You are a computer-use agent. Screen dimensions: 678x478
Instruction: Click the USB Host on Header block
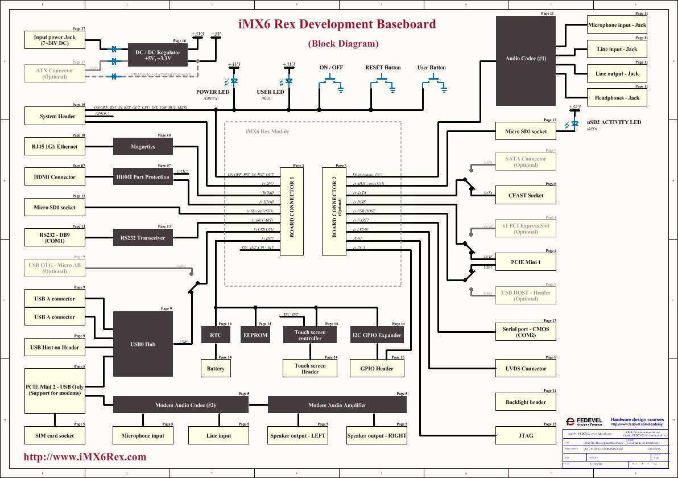point(55,347)
